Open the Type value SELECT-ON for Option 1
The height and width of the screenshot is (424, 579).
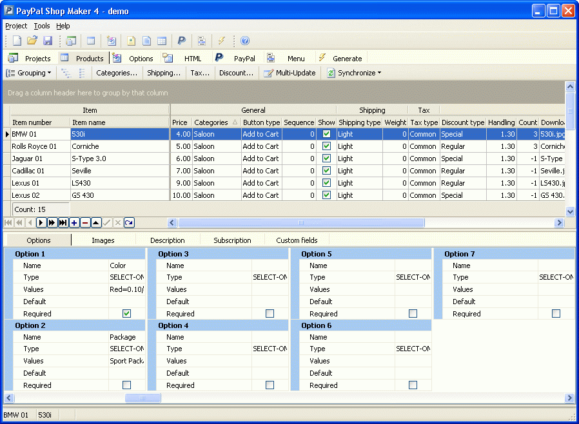(126, 277)
